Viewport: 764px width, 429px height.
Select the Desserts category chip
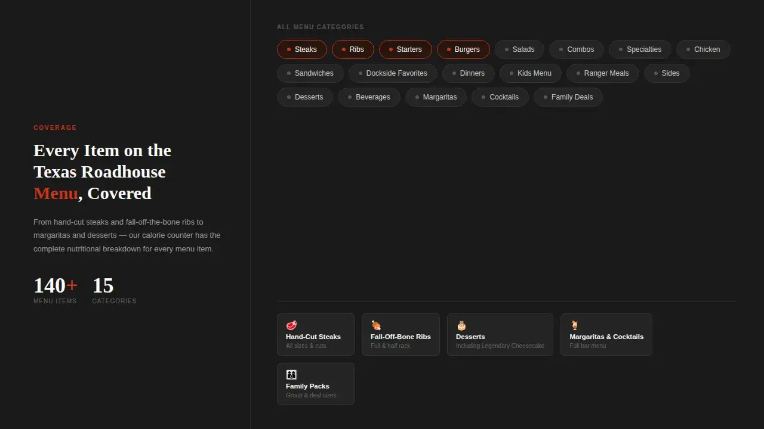pos(305,97)
